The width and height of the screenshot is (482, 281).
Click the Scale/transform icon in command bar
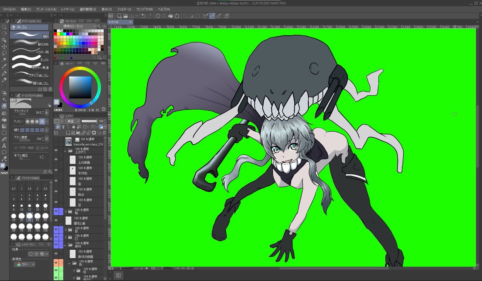coord(177,16)
